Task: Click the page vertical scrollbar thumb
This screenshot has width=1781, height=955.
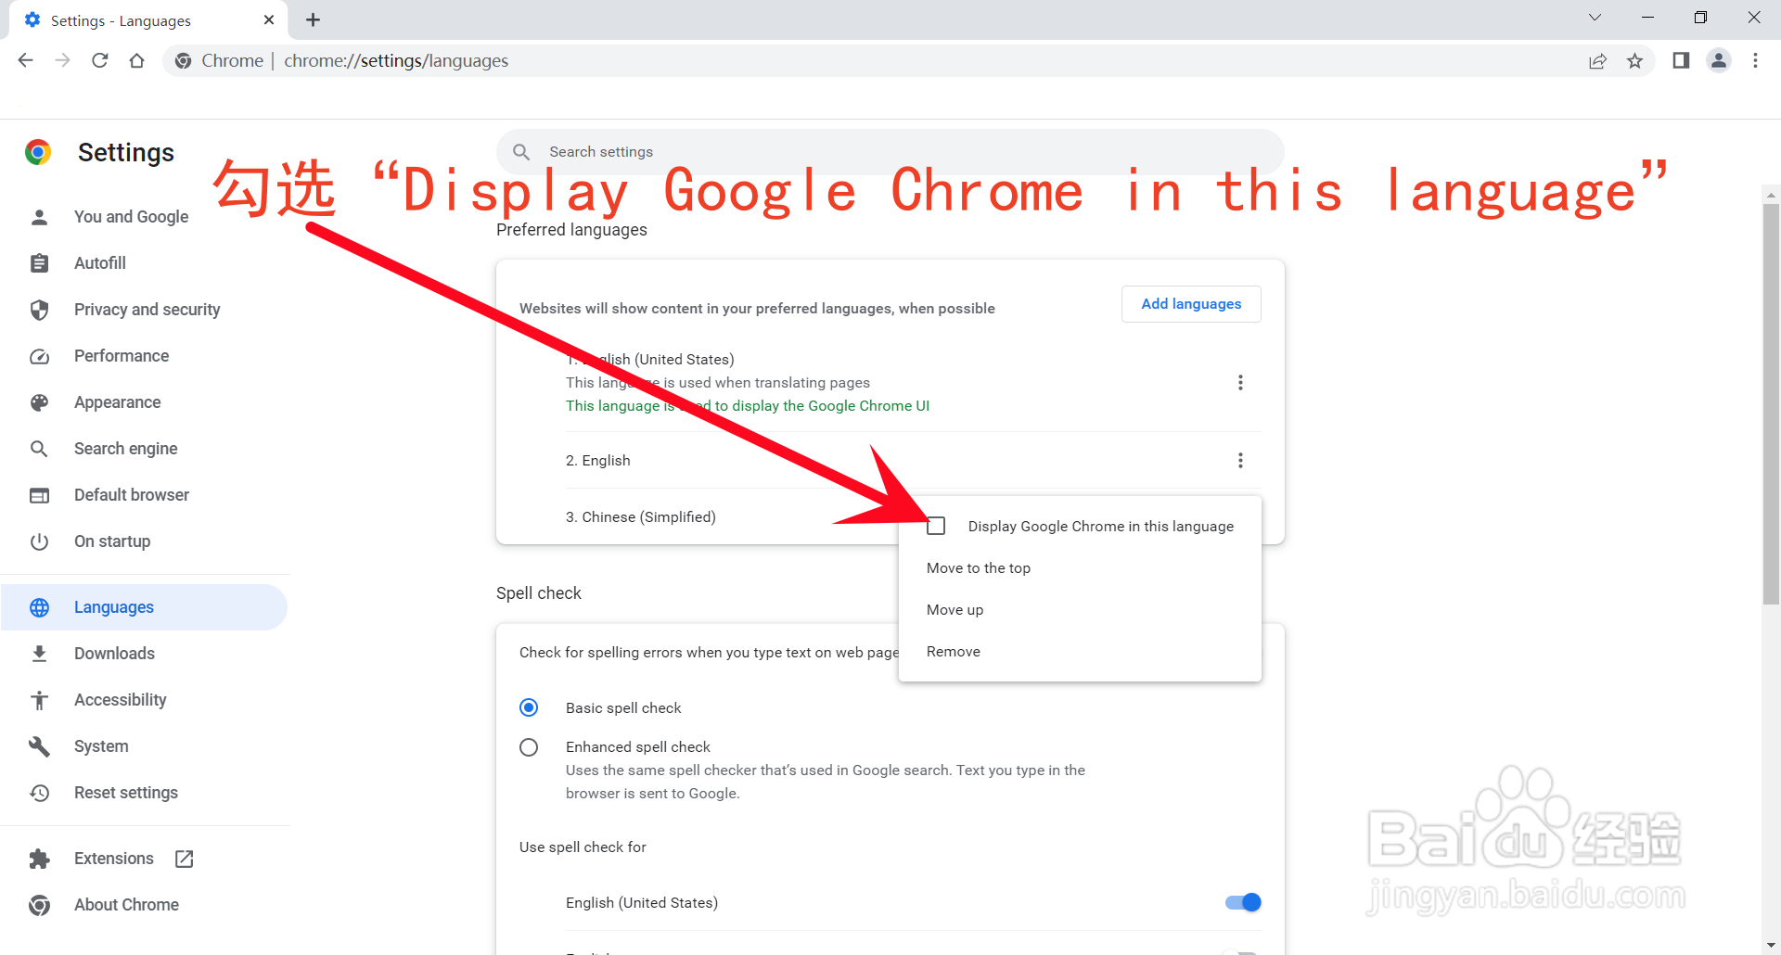Action: coord(1771,403)
